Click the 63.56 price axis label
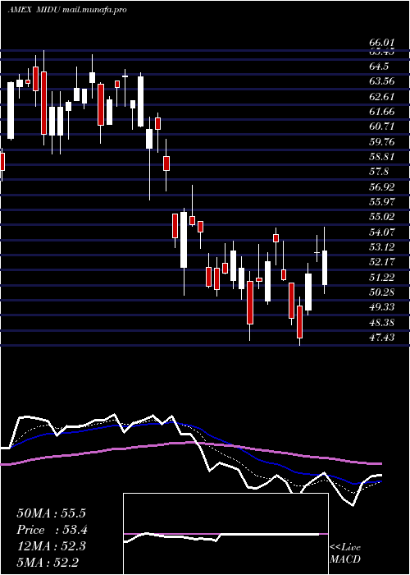The height and width of the screenshot is (575, 410). tap(381, 81)
